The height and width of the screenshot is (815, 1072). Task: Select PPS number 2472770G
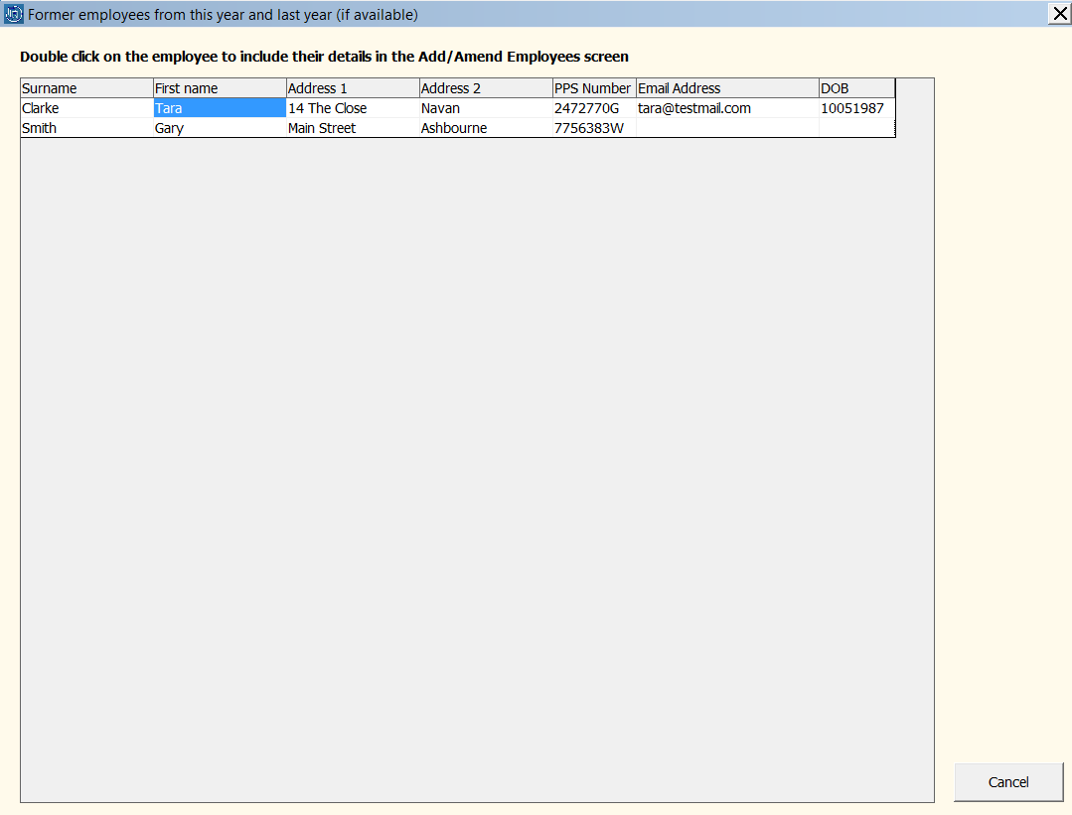pyautogui.click(x=594, y=108)
